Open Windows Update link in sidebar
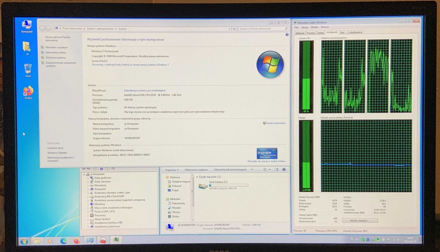440x252 pixels. coord(57,153)
